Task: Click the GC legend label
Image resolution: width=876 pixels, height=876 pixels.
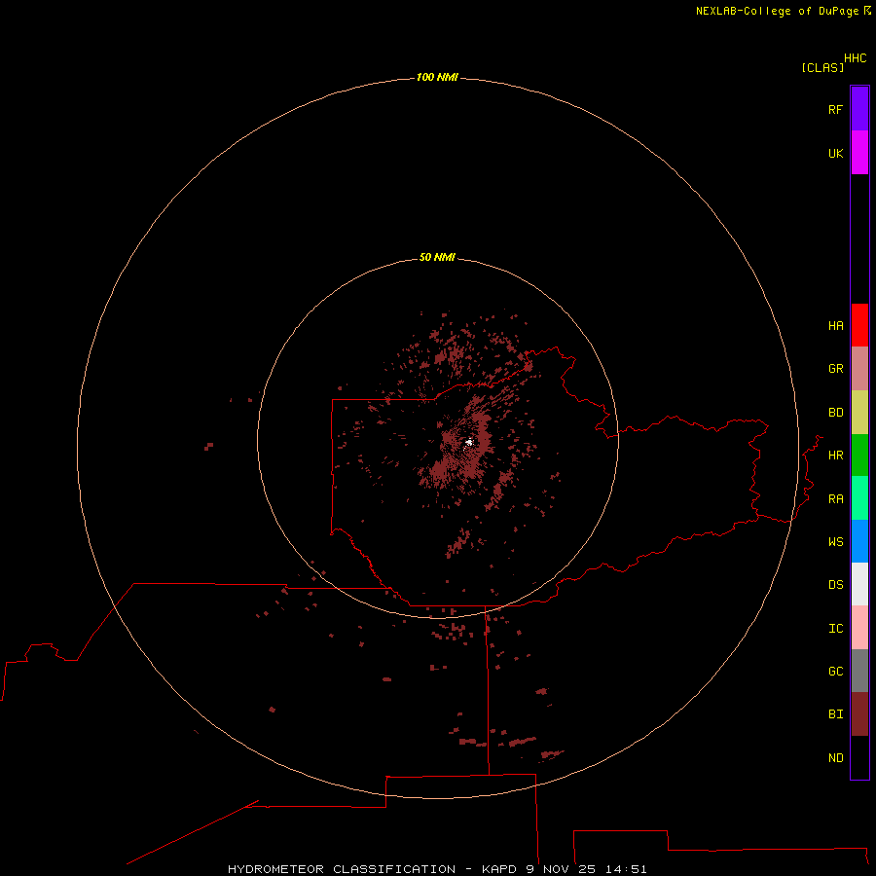Action: (x=835, y=672)
